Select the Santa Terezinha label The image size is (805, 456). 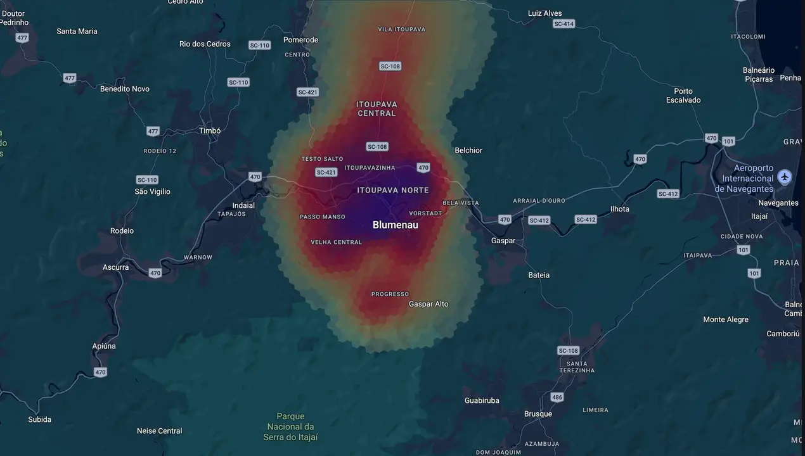[x=577, y=367]
